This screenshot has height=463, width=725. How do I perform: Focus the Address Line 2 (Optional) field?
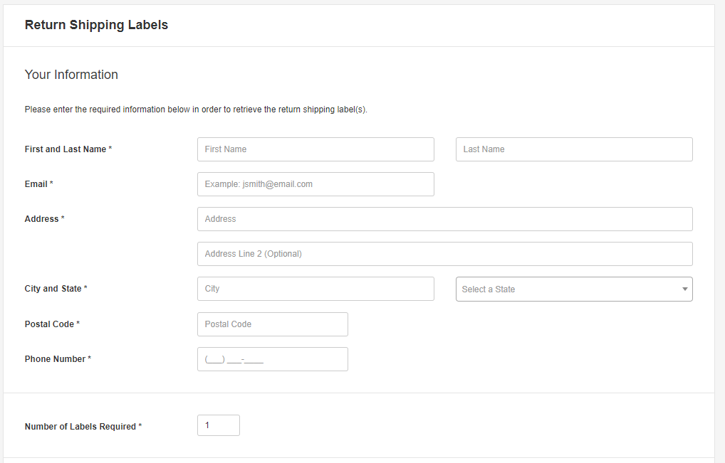click(x=444, y=254)
